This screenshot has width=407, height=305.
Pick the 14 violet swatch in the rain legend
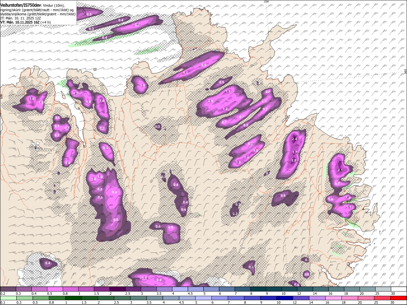318,298
